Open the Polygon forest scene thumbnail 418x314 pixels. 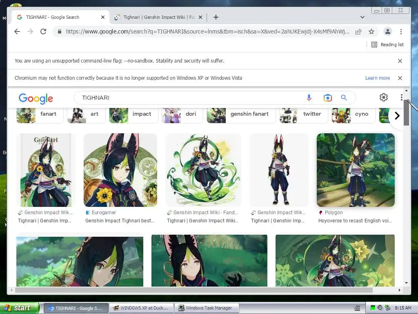356,170
